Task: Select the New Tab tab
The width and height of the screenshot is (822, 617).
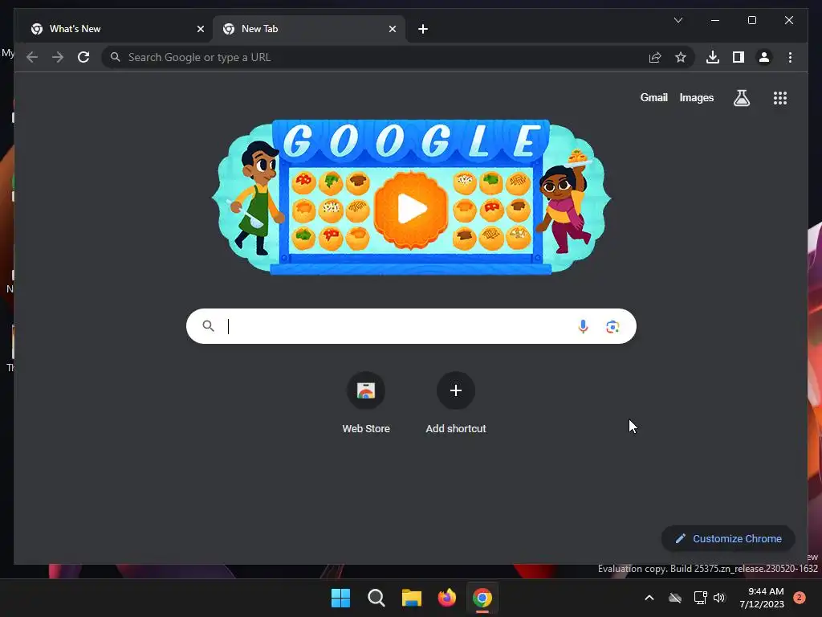Action: pos(308,29)
